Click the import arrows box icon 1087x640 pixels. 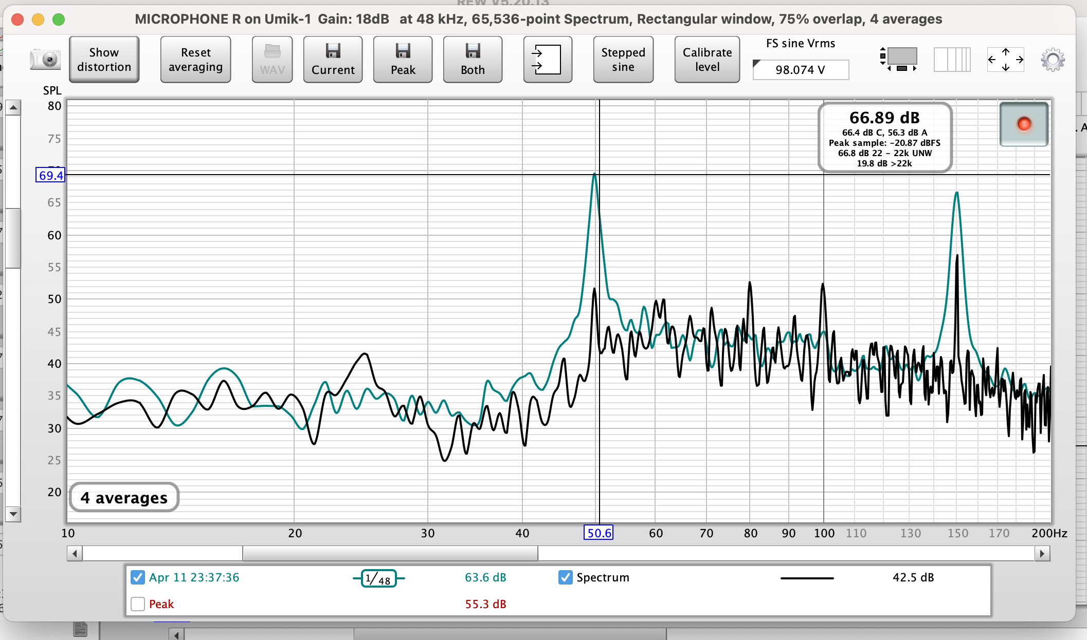pos(547,60)
